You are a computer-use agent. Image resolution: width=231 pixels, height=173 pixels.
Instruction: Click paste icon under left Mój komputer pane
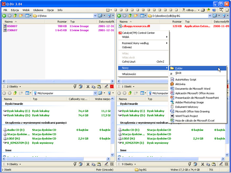pyautogui.click(x=99, y=164)
